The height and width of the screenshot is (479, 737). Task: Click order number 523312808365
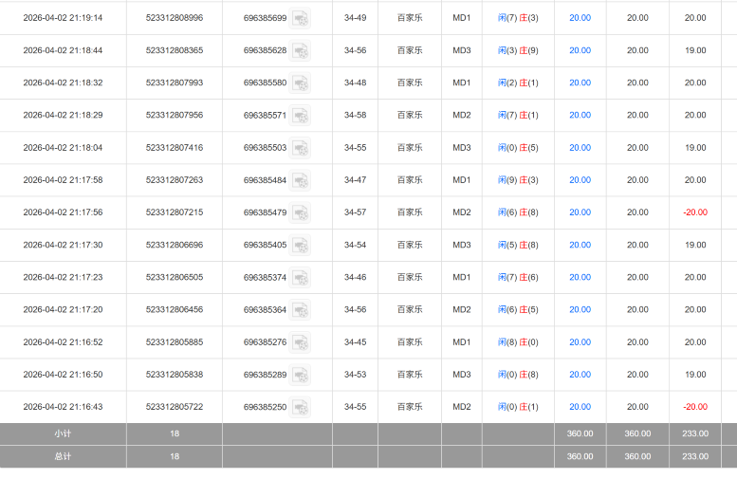point(175,50)
